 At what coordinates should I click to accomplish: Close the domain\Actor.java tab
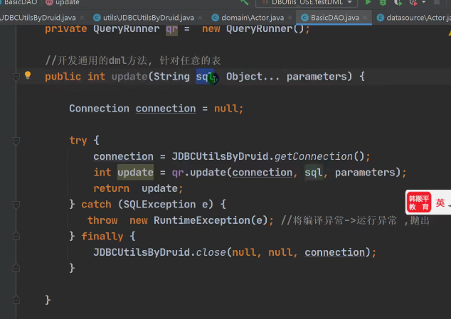[290, 18]
